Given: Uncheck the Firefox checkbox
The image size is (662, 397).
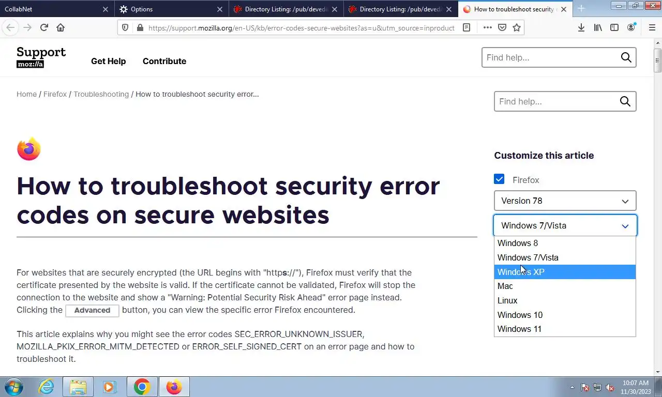Looking at the screenshot, I should [499, 179].
